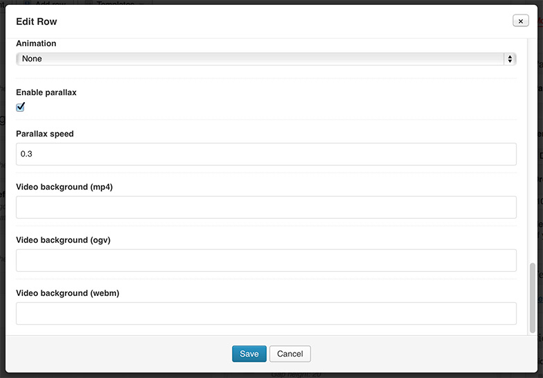Screen dimensions: 543x378
Task: Uncheck the Enable parallax checkbox
Action: point(21,107)
